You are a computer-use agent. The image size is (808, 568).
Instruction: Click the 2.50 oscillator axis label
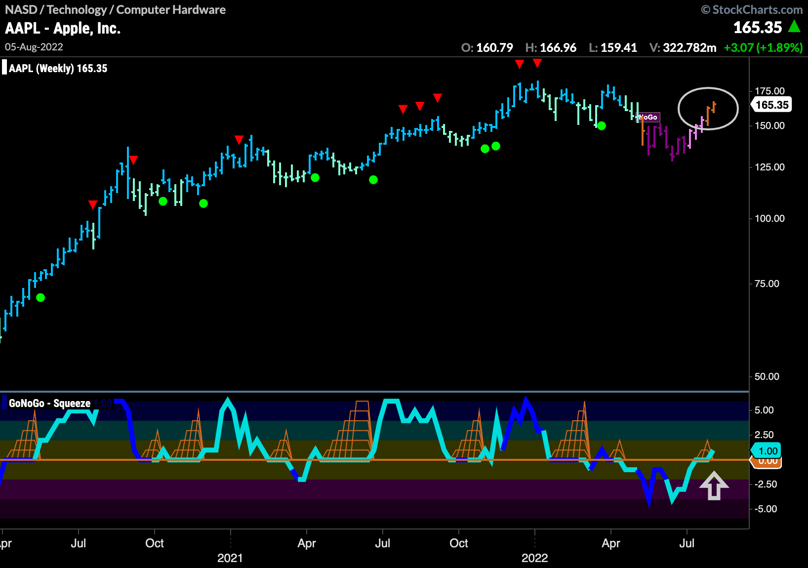tap(764, 435)
